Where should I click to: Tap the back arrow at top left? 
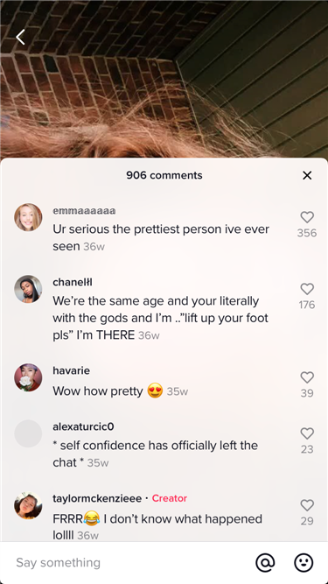tap(20, 37)
